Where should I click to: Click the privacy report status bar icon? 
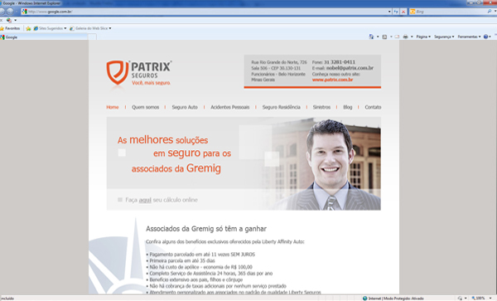point(460,299)
